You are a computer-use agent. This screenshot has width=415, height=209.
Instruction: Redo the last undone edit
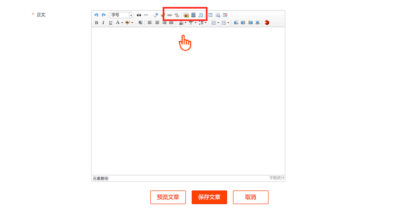coord(103,15)
